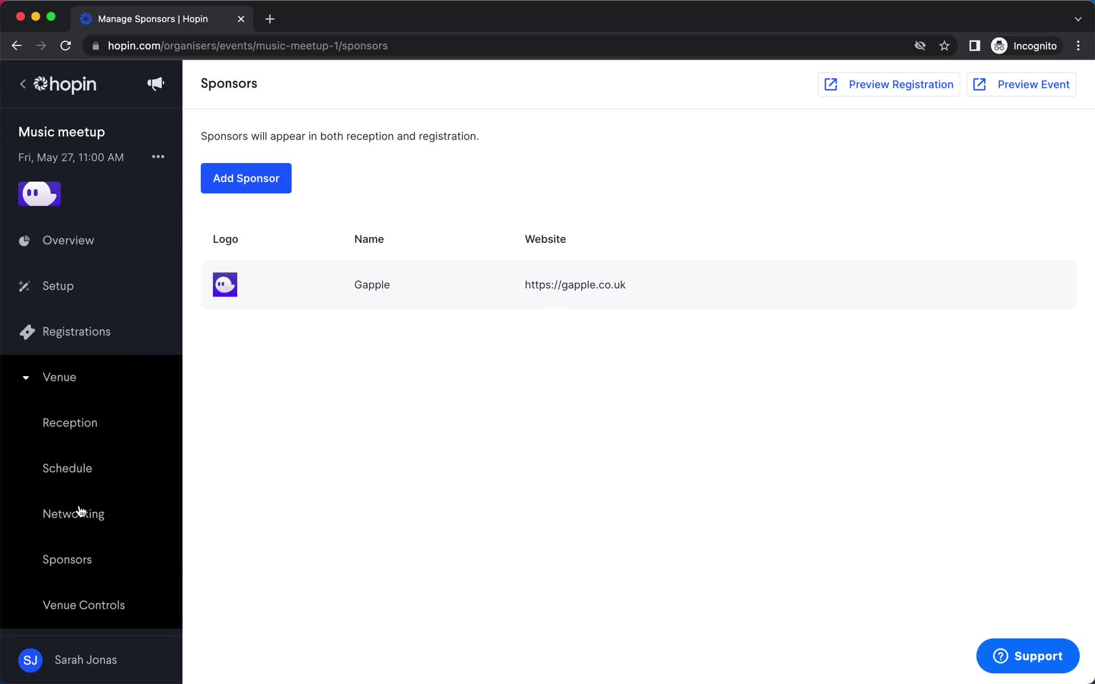The height and width of the screenshot is (684, 1095).
Task: Click the browser forward arrow
Action: coord(41,46)
